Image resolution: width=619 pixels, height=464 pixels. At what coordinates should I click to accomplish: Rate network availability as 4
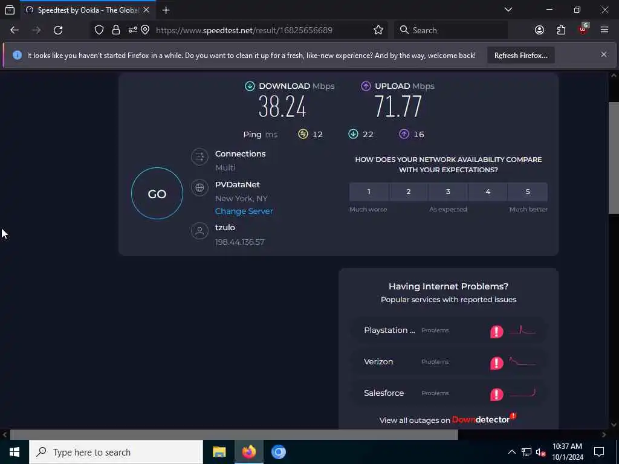(488, 192)
